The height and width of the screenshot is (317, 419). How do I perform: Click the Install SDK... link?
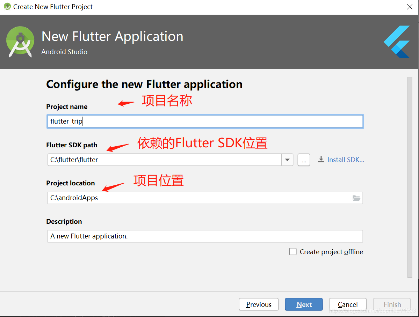click(346, 160)
